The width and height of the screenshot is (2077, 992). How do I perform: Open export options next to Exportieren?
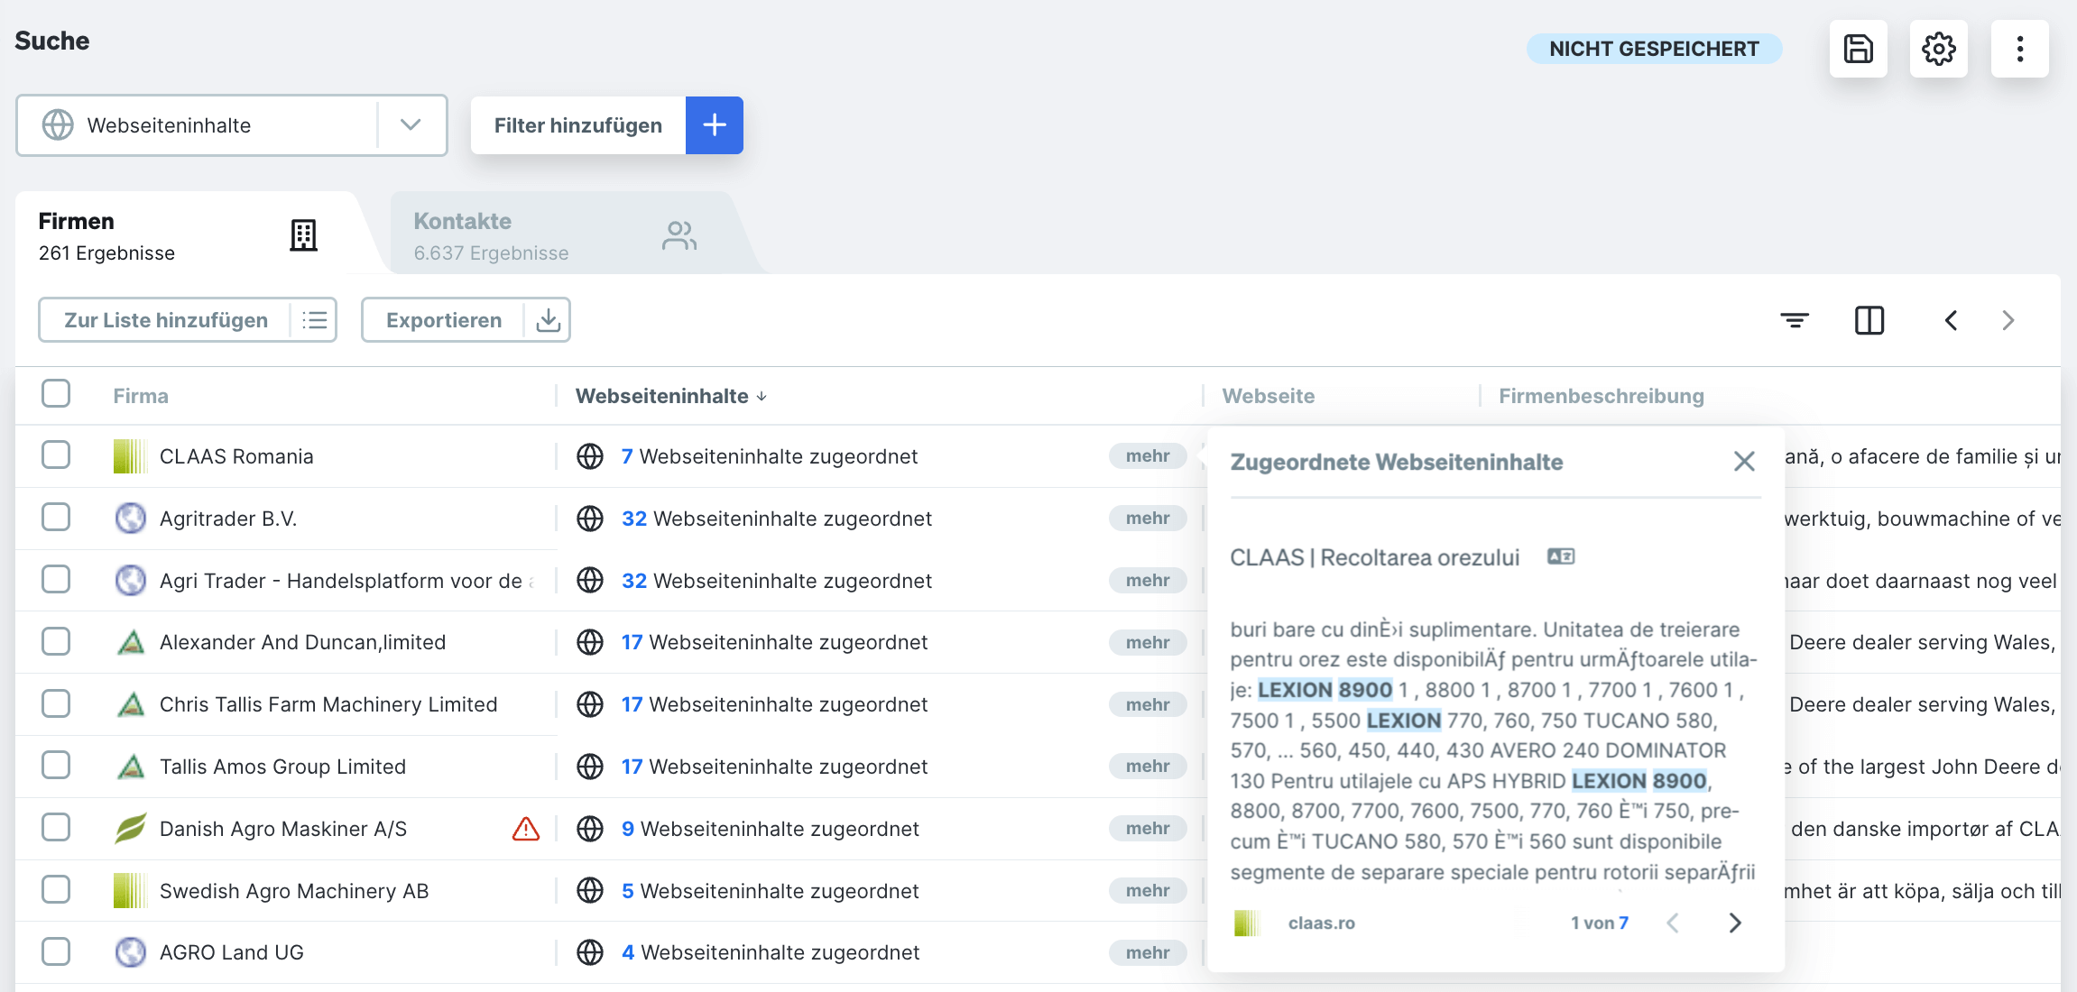[x=547, y=319]
